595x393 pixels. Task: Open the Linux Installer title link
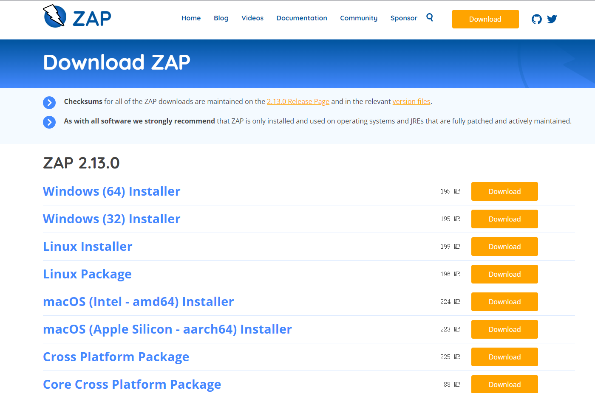click(88, 247)
